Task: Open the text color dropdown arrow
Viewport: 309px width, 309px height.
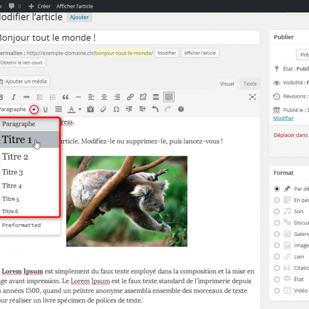Action: (x=80, y=109)
